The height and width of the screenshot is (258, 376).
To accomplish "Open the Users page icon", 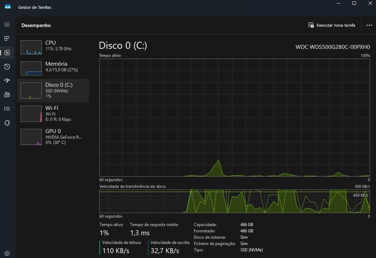I will pos(7,95).
